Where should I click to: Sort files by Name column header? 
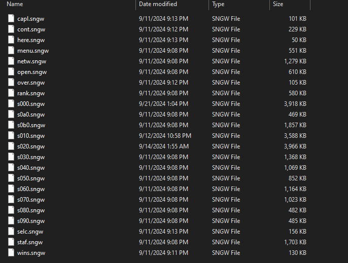15,4
